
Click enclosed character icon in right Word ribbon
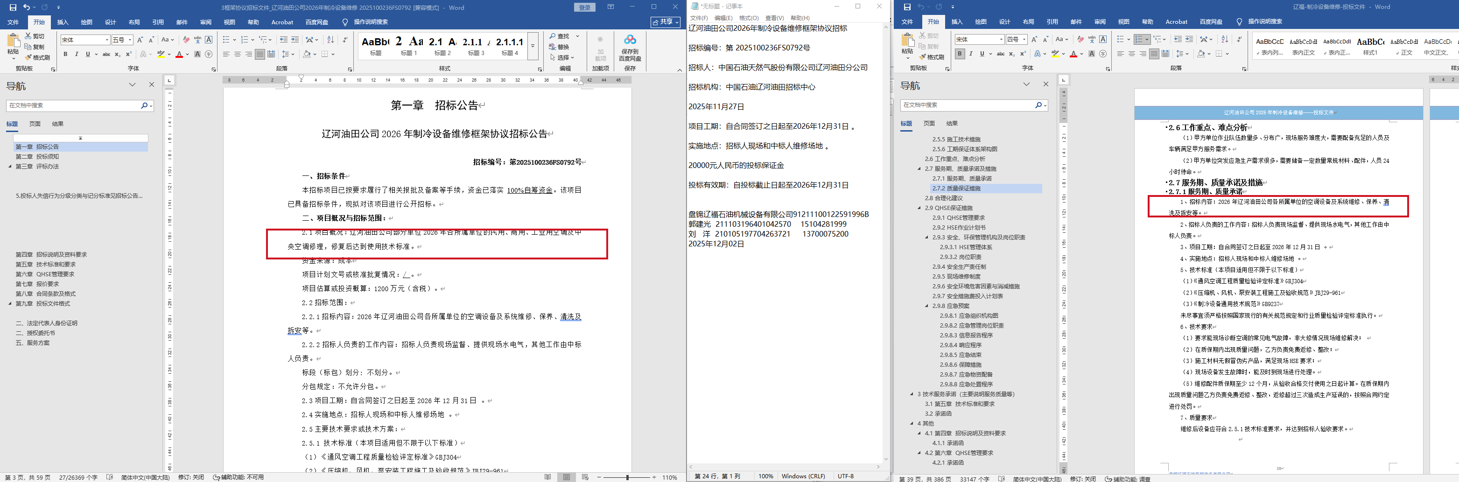1103,54
